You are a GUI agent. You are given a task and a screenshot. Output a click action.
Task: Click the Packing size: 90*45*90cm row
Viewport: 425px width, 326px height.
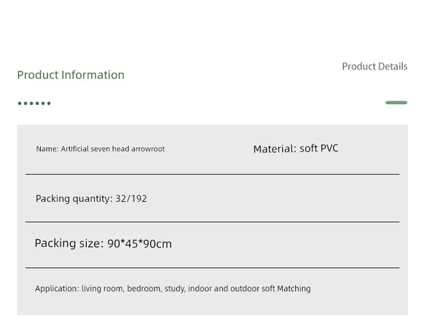212,243
